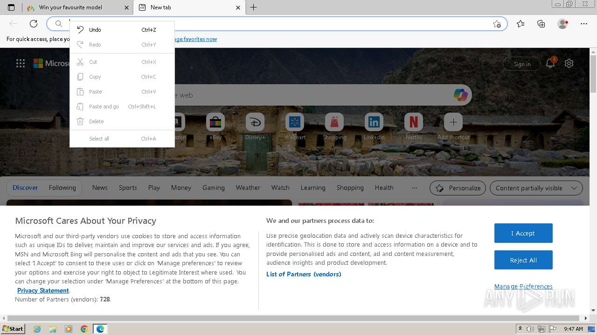Viewport: 597px width, 335px height.
Task: Open the Money category
Action: pos(181,188)
